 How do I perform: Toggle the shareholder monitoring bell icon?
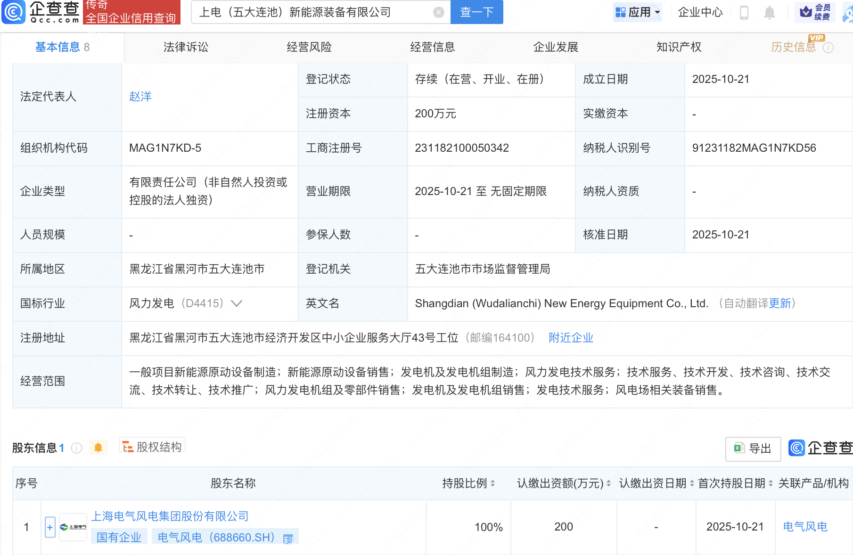tap(98, 448)
